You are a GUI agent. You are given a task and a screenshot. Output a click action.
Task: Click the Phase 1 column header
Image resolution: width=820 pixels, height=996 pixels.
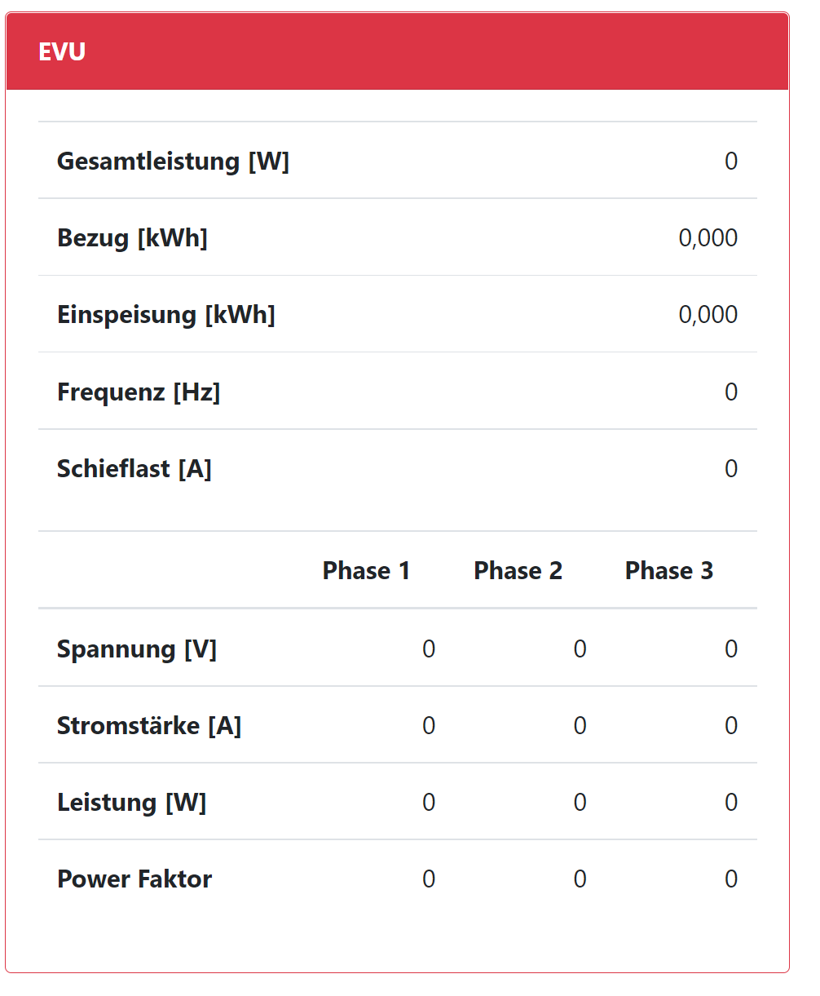(x=366, y=570)
